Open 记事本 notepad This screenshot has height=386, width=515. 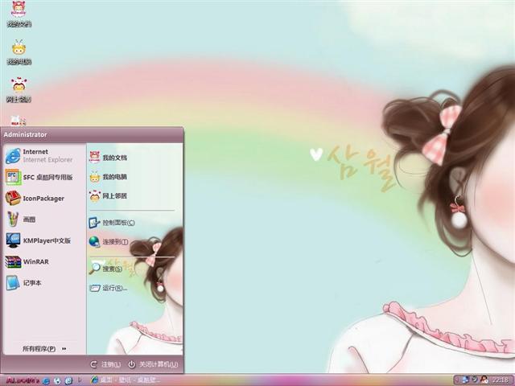tap(23, 282)
